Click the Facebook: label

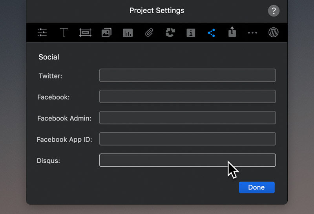(53, 97)
